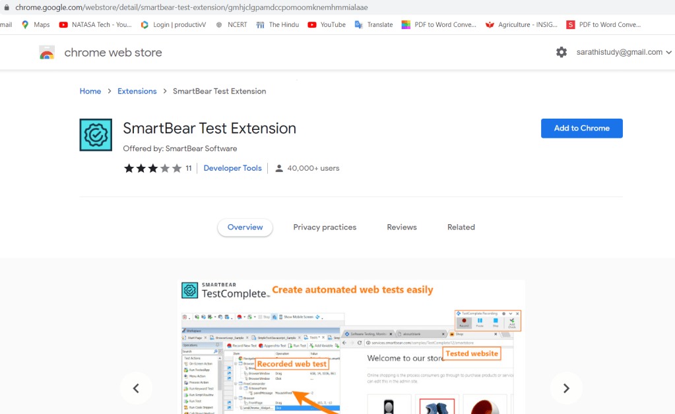
Task: Go to the Home breadcrumb link
Action: click(x=90, y=91)
